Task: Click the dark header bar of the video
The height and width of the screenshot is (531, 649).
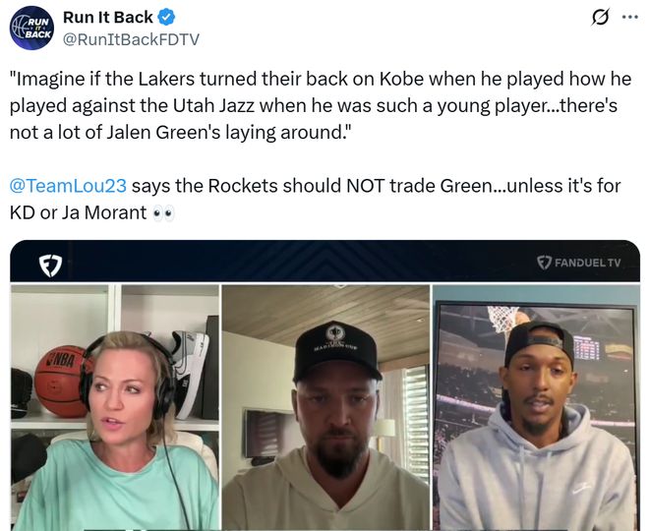Action: (x=324, y=262)
